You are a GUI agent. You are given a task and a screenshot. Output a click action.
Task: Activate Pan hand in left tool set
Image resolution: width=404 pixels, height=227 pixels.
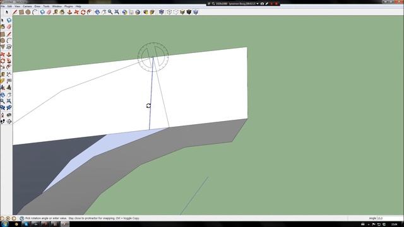[9, 95]
